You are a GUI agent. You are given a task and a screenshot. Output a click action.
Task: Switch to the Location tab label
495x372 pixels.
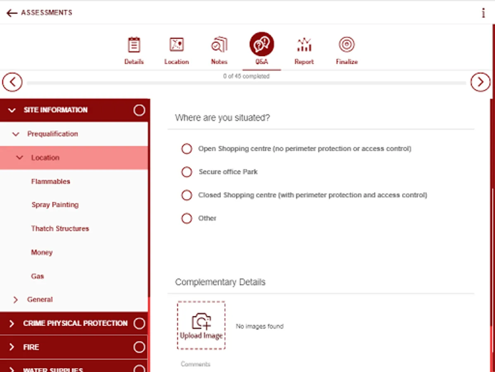coord(177,62)
